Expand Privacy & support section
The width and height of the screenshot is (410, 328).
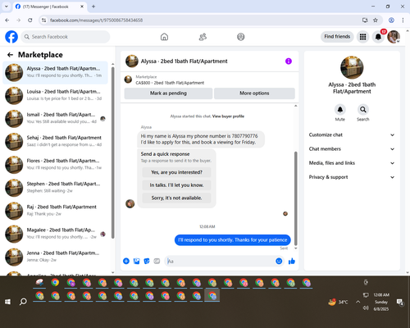click(x=352, y=177)
